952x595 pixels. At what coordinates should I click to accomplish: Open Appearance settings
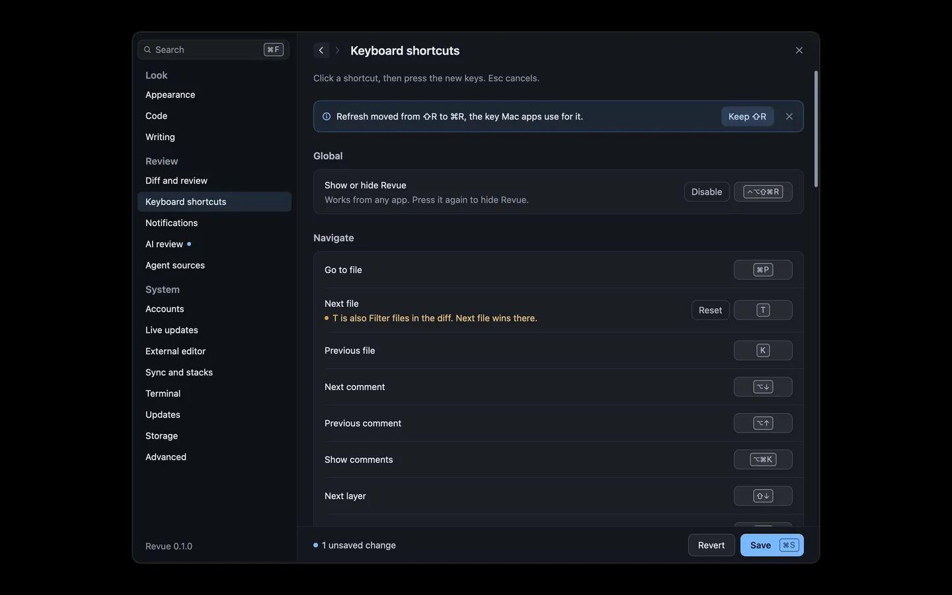pyautogui.click(x=214, y=95)
